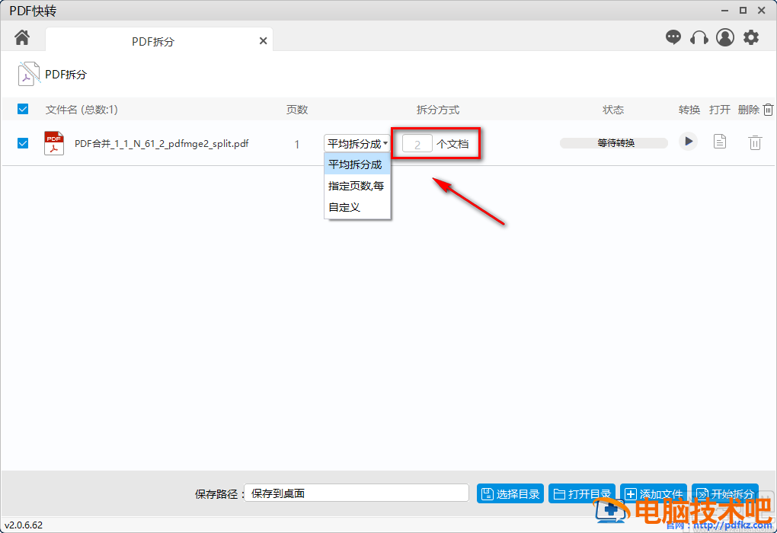Viewport: 777px width, 533px height.
Task: Choose 指定页数,每 in dropdown list
Action: point(357,186)
